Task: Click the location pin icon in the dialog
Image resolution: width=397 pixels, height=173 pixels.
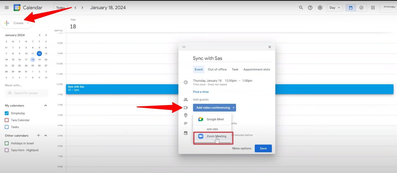Action: point(186,116)
